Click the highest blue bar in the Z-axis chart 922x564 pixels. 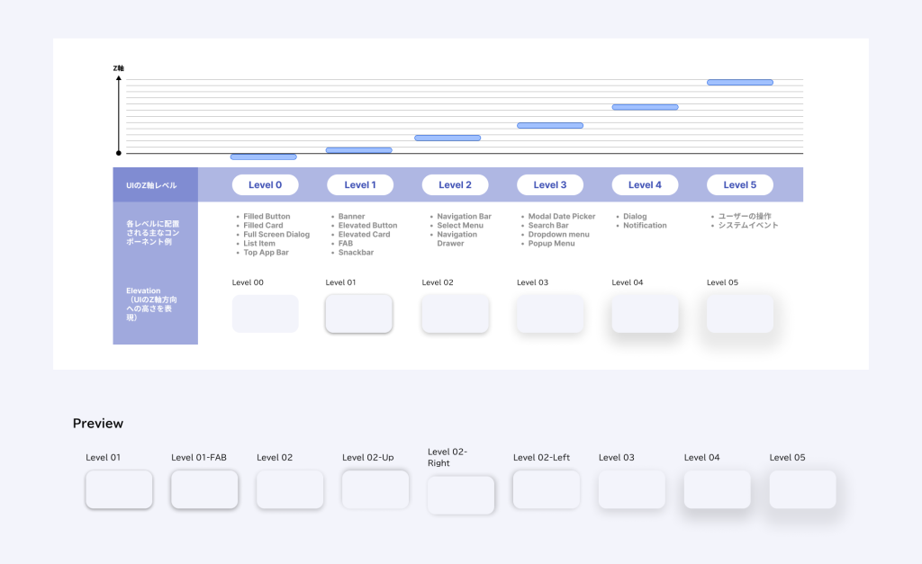pyautogui.click(x=739, y=83)
